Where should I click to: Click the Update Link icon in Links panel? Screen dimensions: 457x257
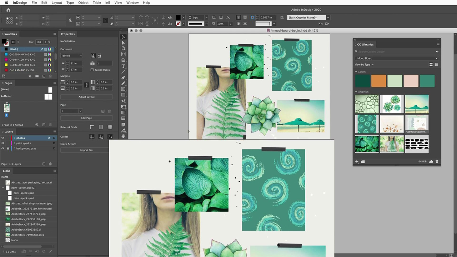click(44, 252)
